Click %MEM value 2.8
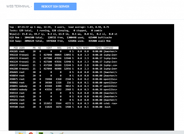 87,65
